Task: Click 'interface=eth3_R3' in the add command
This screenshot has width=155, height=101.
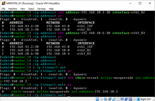Action: tap(129, 33)
